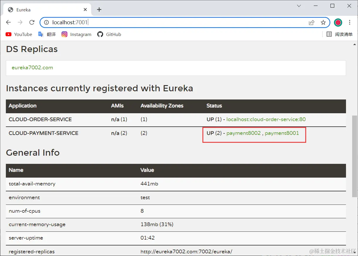The image size is (358, 256).
Task: Click the AMIs column header
Action: point(117,106)
